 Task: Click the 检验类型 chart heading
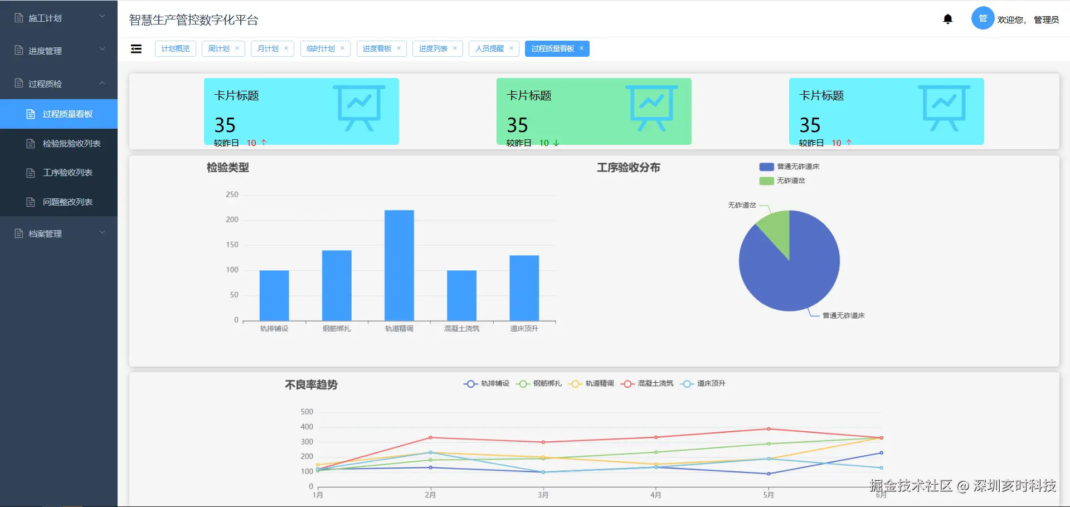[228, 168]
